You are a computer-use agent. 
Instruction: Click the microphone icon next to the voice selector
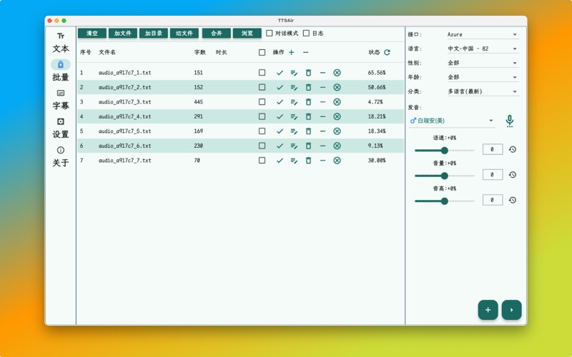click(510, 121)
